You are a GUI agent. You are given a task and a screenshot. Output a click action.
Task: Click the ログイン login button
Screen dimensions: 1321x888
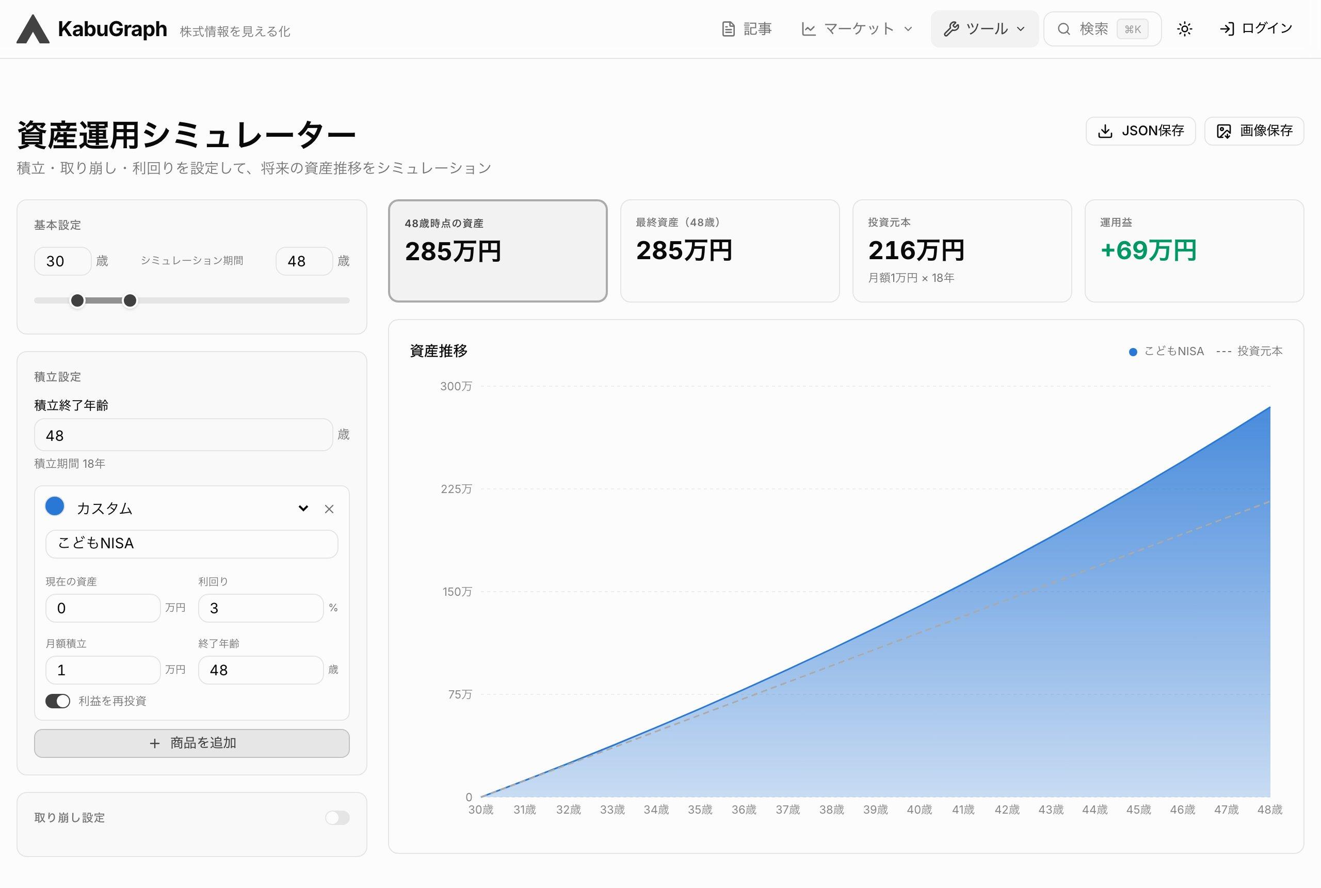coord(1256,29)
